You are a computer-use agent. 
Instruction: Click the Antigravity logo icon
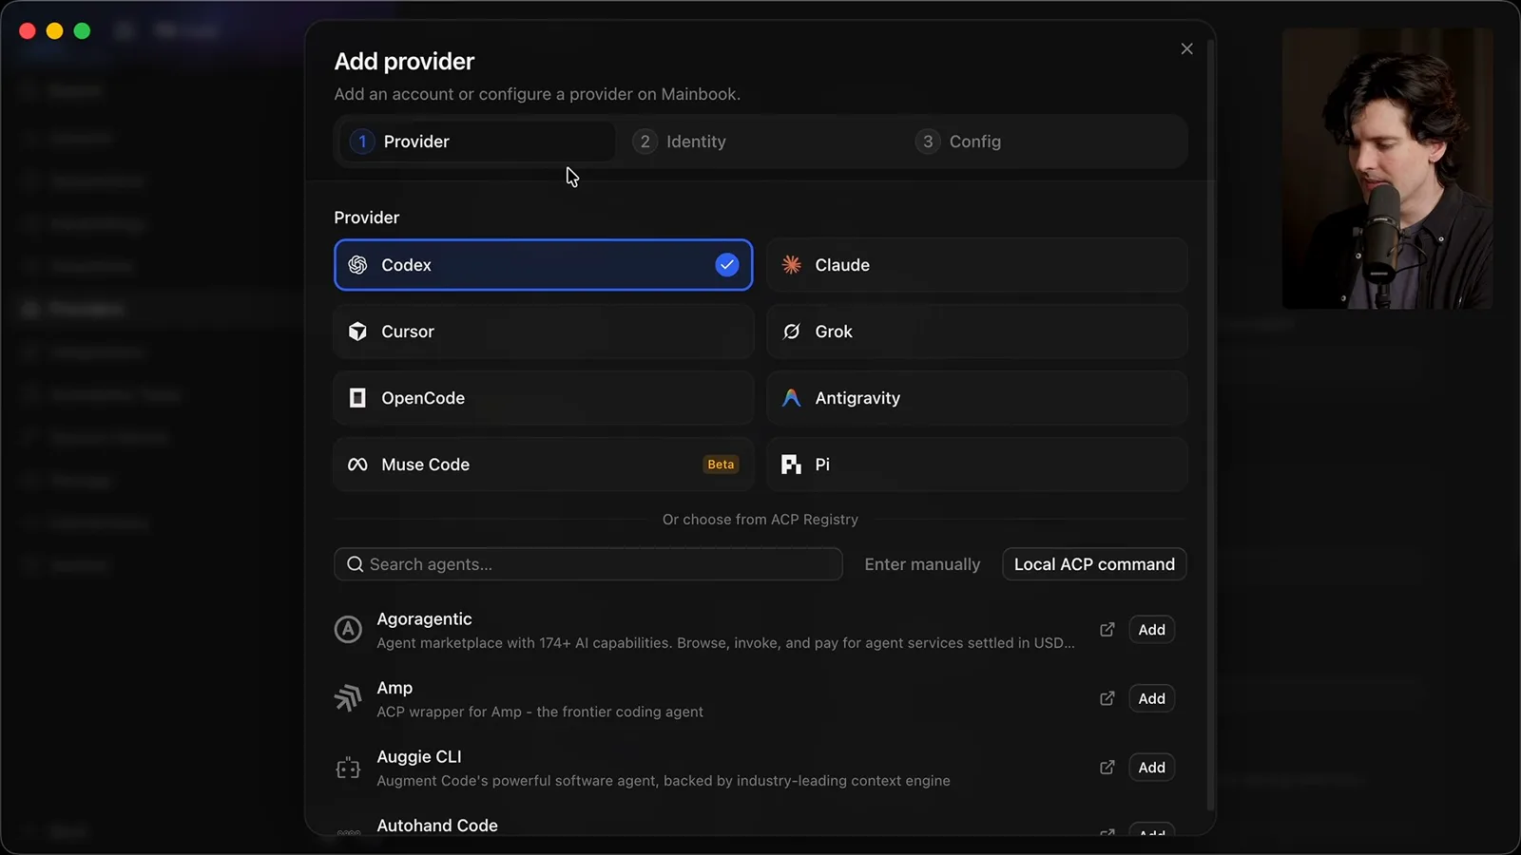pos(791,398)
